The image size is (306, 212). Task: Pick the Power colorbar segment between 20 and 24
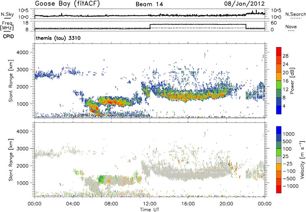[279, 68]
